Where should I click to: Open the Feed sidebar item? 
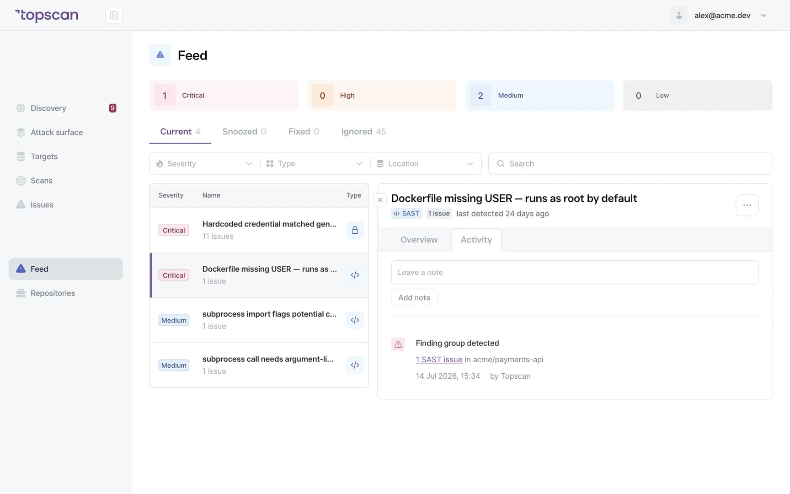[x=65, y=269]
